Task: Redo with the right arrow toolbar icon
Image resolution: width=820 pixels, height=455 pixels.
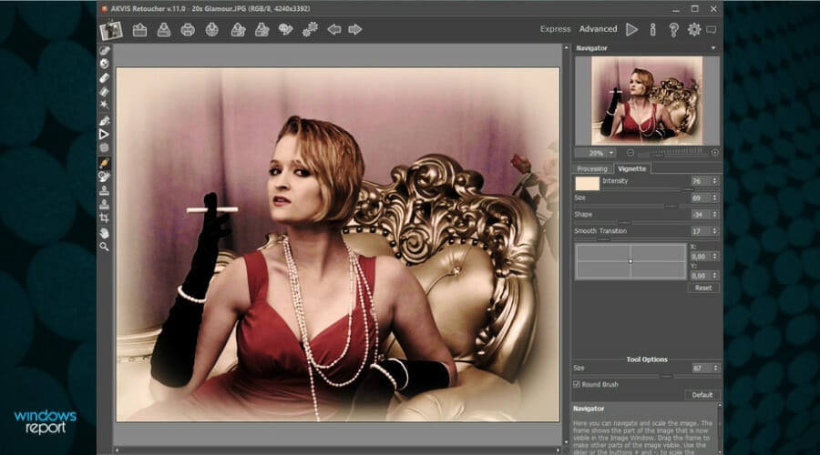Action: (355, 29)
